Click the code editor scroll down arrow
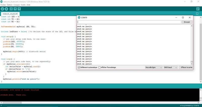 (201, 82)
